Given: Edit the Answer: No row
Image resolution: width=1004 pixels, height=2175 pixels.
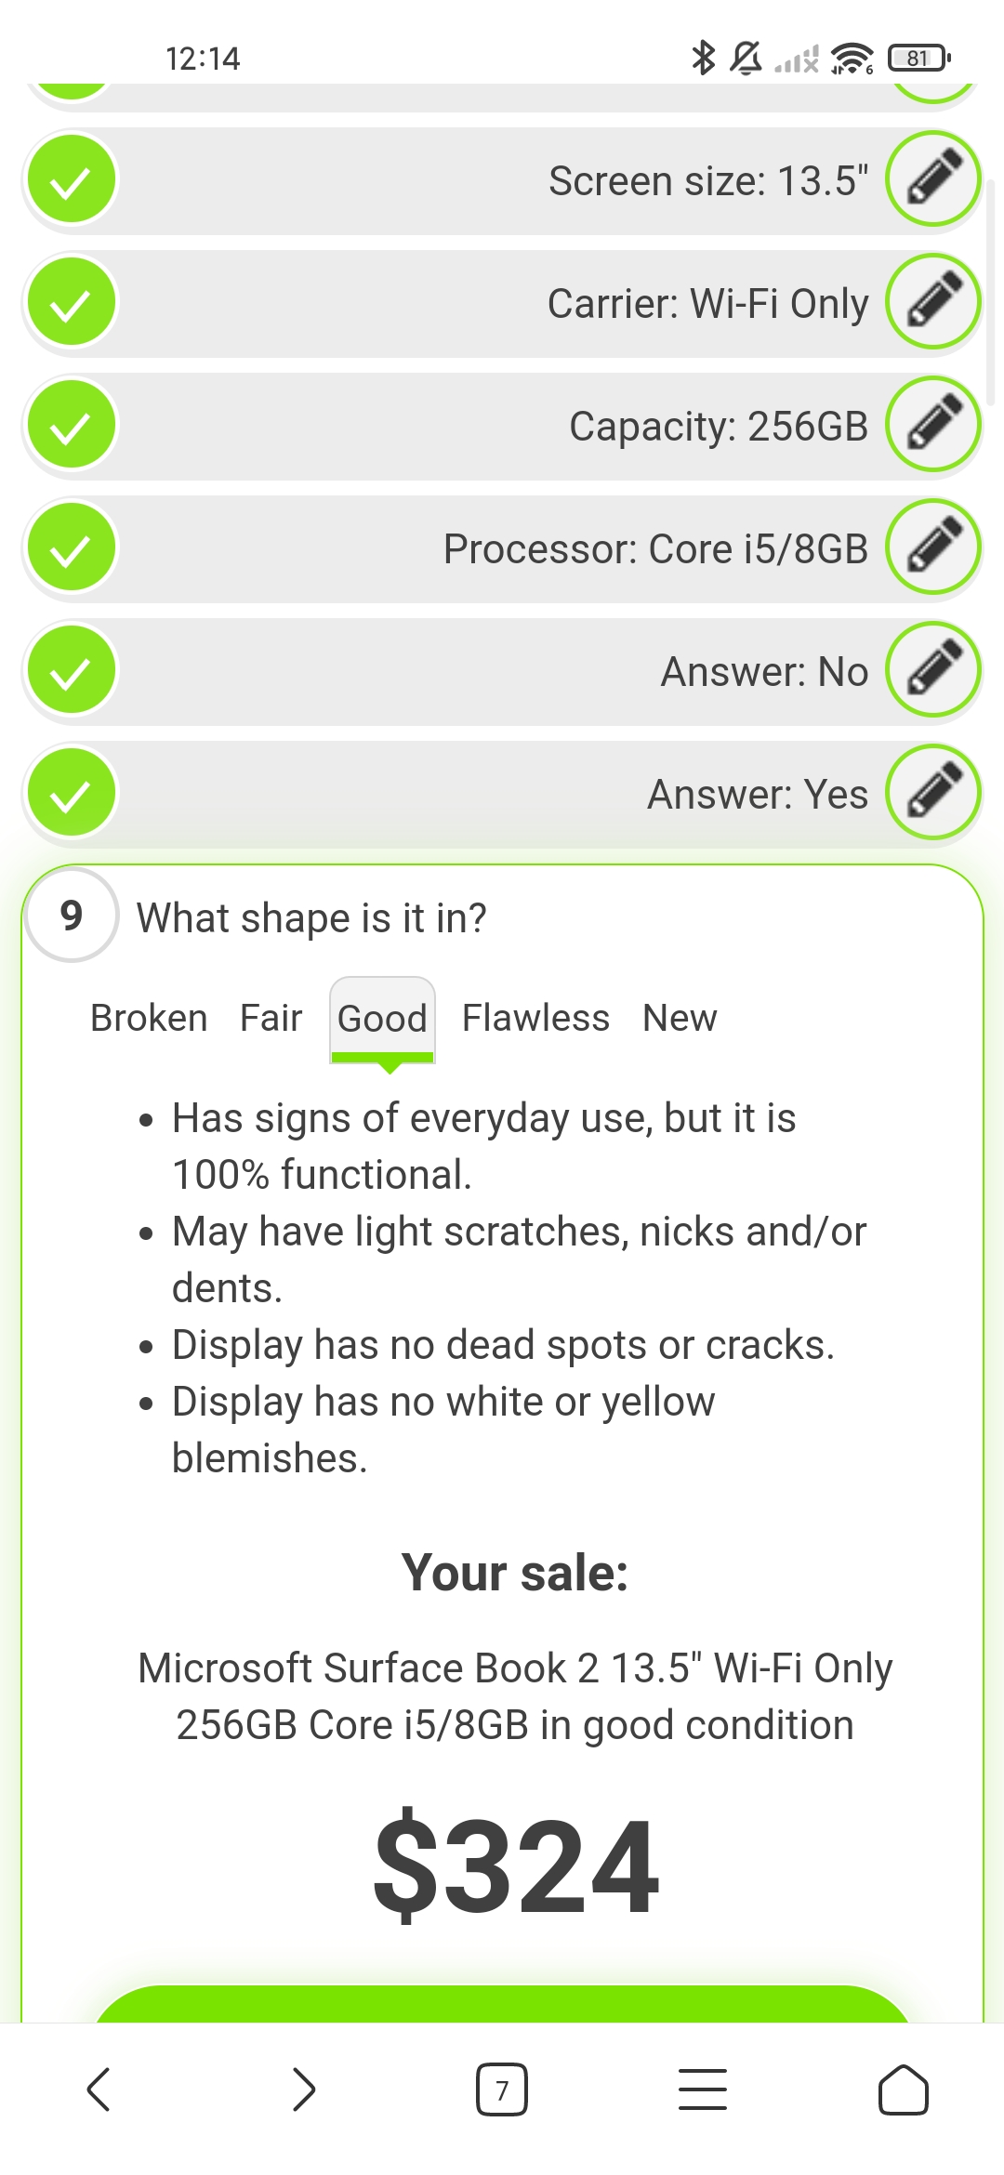Looking at the screenshot, I should 932,670.
